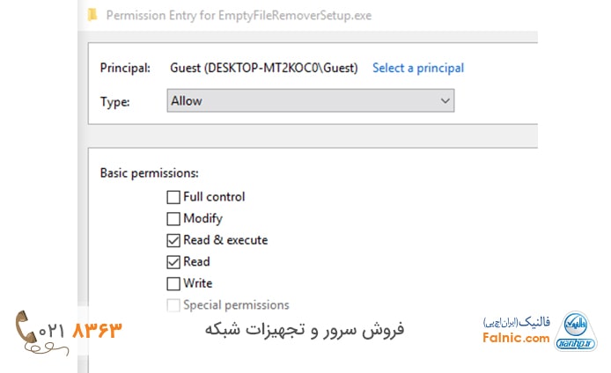Uncheck the Read & execute checkbox

pyautogui.click(x=173, y=240)
